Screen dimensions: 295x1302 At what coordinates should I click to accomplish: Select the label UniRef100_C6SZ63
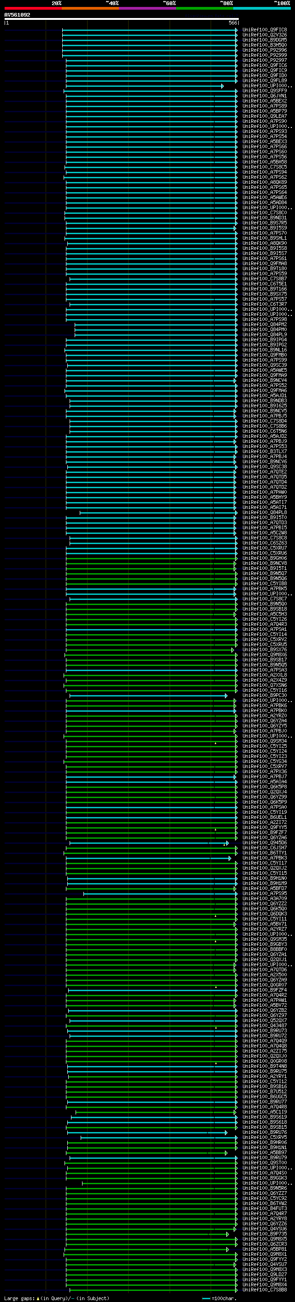click(x=264, y=543)
